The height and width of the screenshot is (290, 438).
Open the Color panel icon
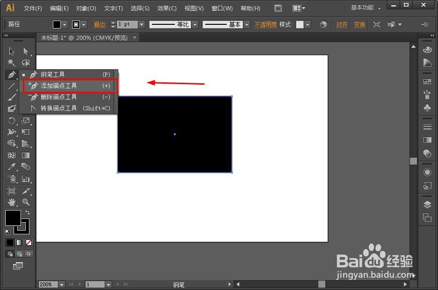[x=427, y=50]
